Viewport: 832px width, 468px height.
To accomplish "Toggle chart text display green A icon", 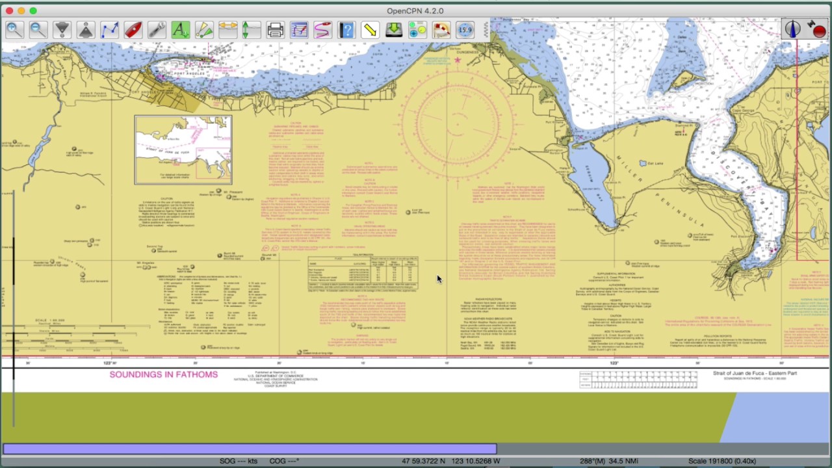I will pyautogui.click(x=180, y=30).
